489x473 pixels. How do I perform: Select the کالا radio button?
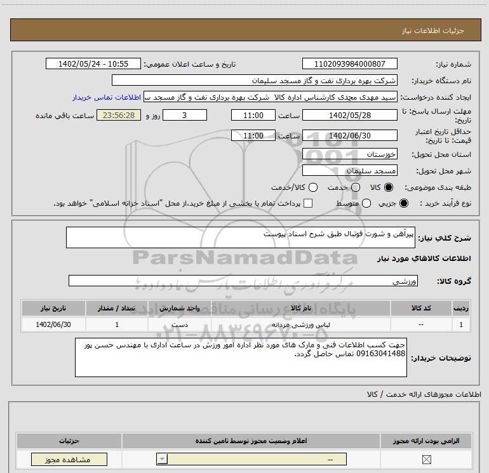point(389,187)
